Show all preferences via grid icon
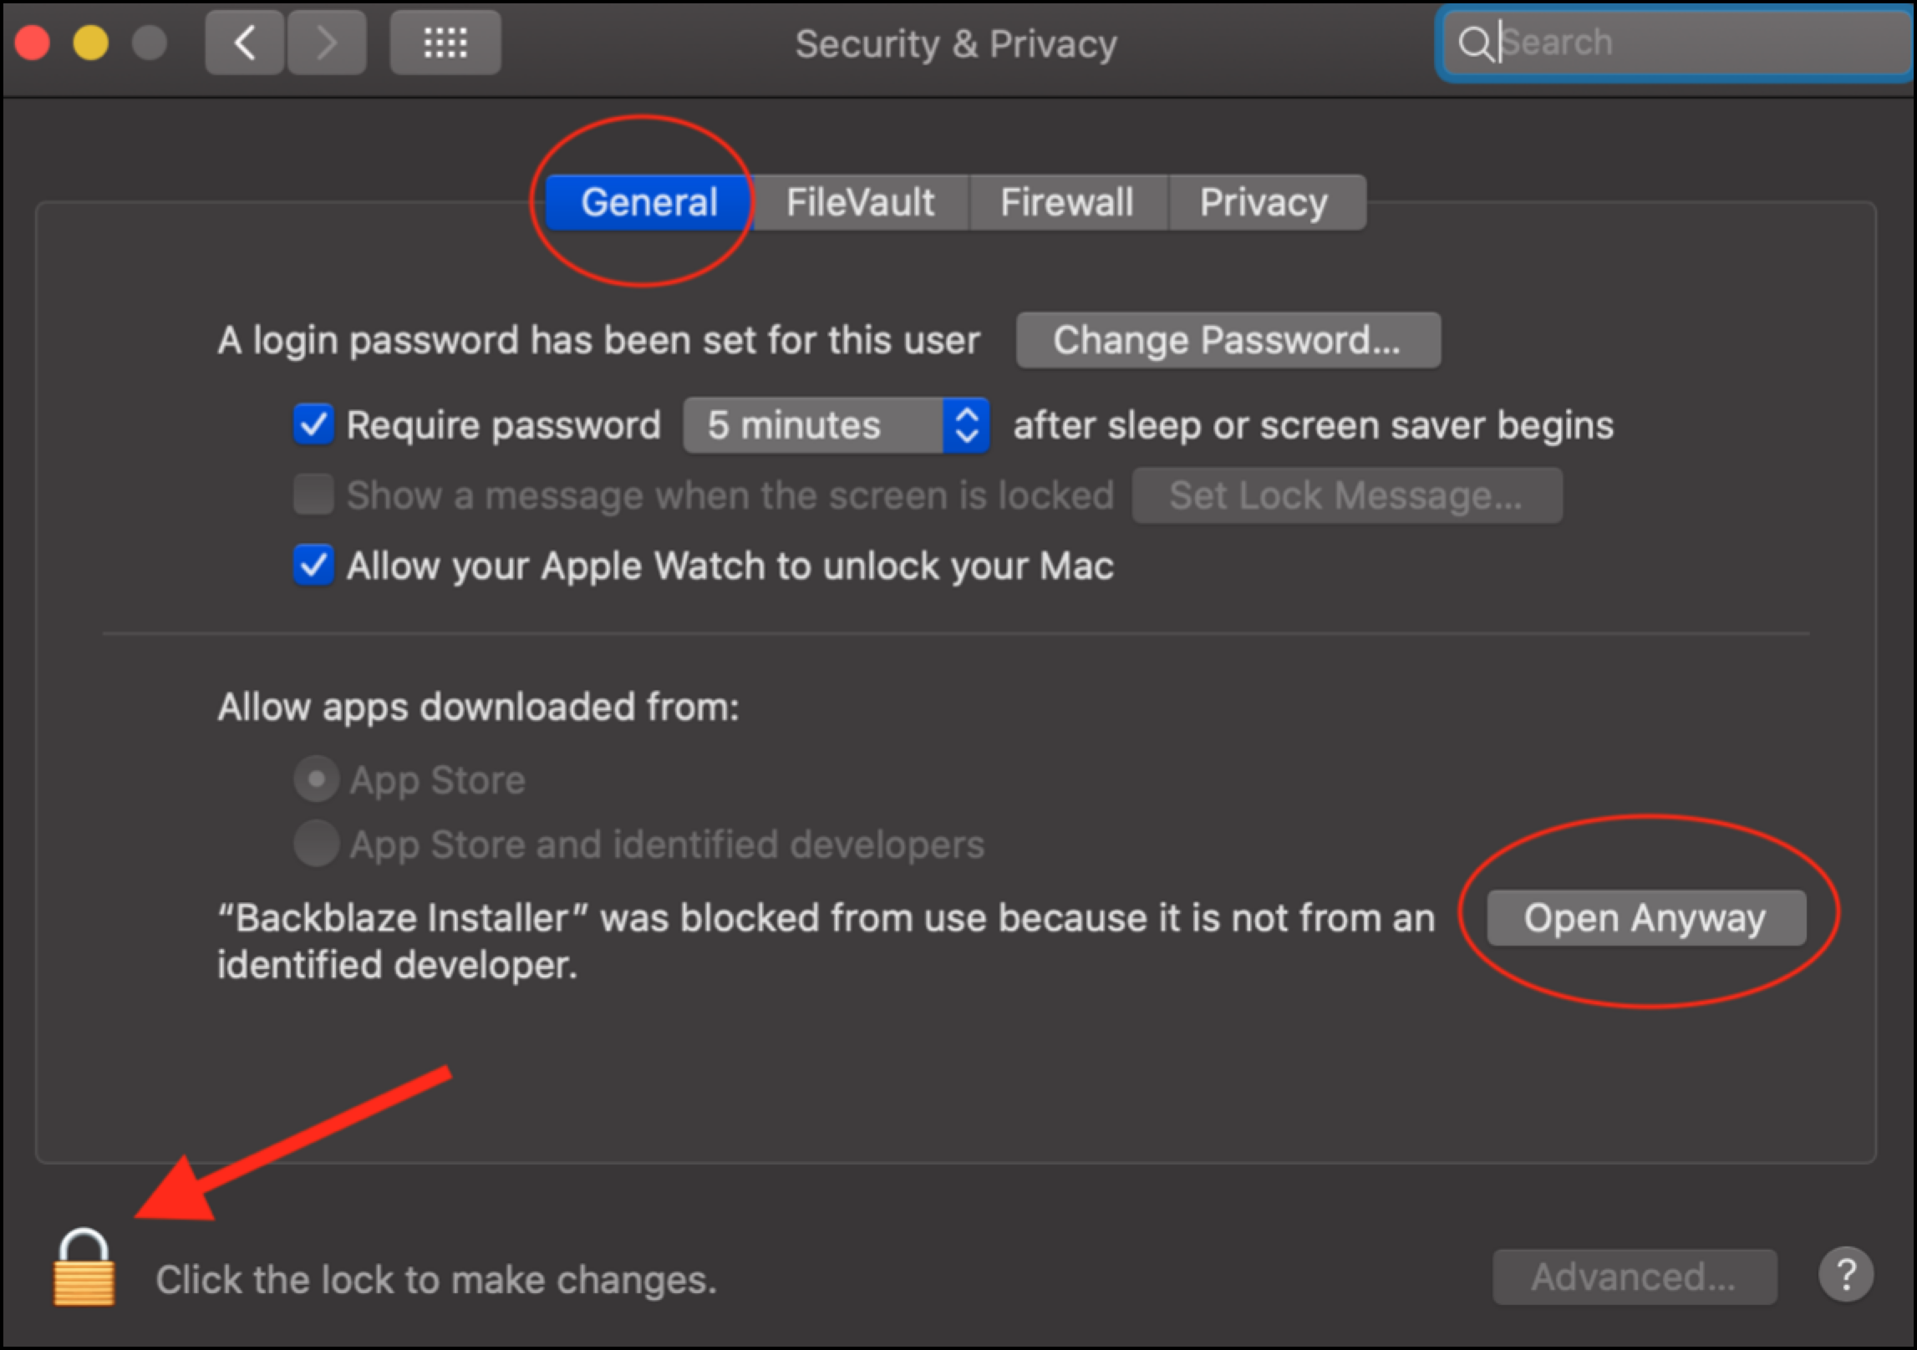 (x=445, y=43)
